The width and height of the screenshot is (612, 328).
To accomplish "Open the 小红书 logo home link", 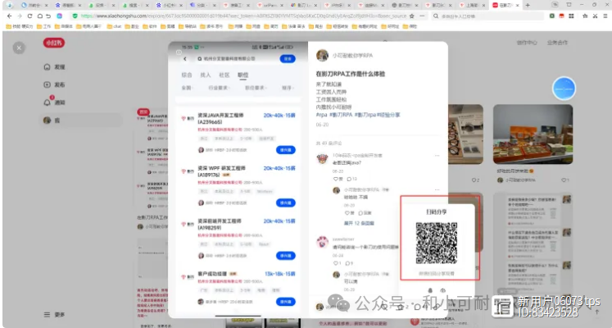I will coord(54,43).
